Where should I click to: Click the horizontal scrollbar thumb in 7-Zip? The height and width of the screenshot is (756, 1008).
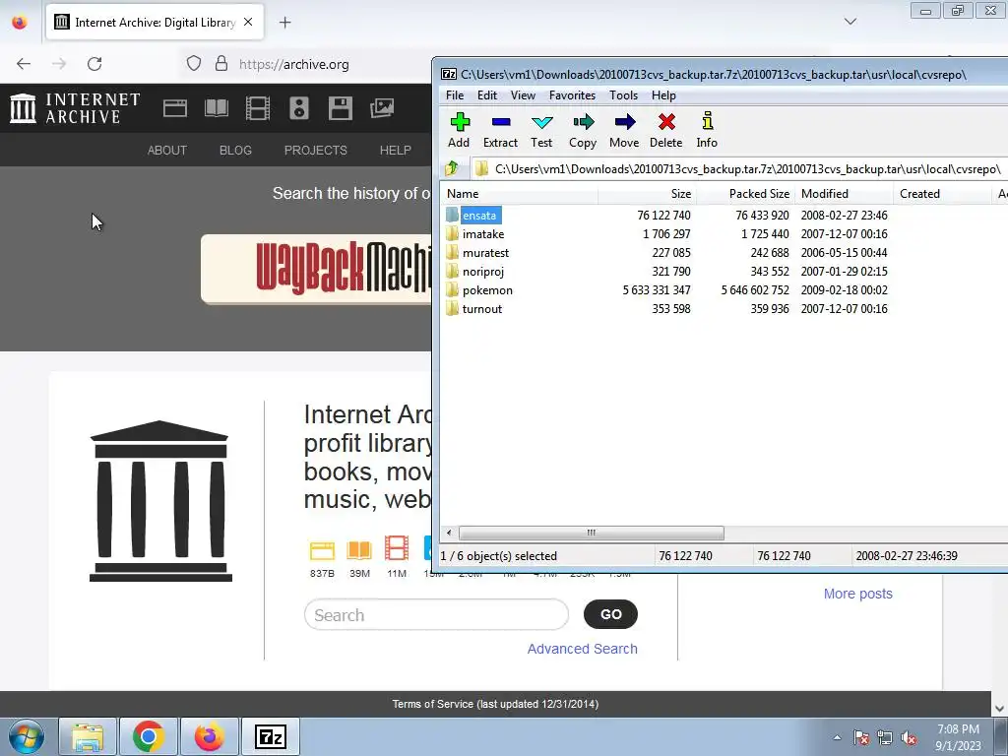coord(592,533)
